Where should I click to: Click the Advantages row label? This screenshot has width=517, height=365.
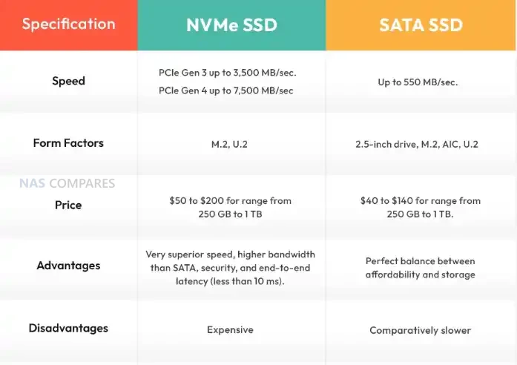coord(68,266)
